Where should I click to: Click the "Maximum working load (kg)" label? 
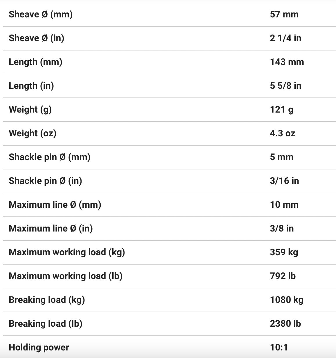click(67, 252)
